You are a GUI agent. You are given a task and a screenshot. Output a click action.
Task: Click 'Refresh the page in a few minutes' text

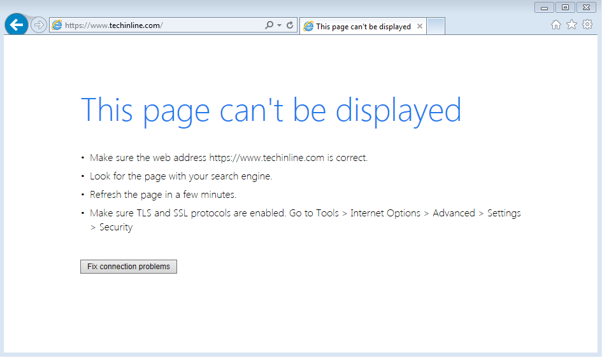(x=163, y=195)
